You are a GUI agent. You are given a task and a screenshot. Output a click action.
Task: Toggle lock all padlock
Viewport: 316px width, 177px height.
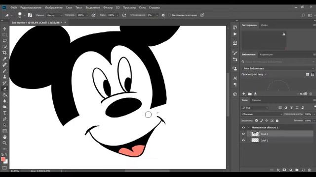coord(277,120)
